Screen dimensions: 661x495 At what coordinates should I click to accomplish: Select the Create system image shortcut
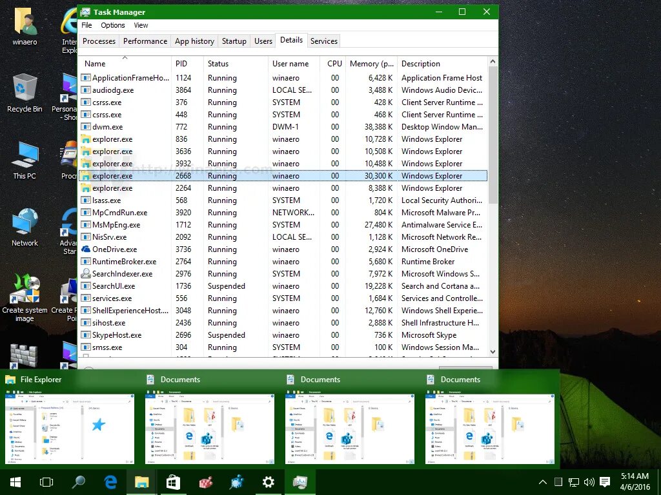pyautogui.click(x=25, y=297)
